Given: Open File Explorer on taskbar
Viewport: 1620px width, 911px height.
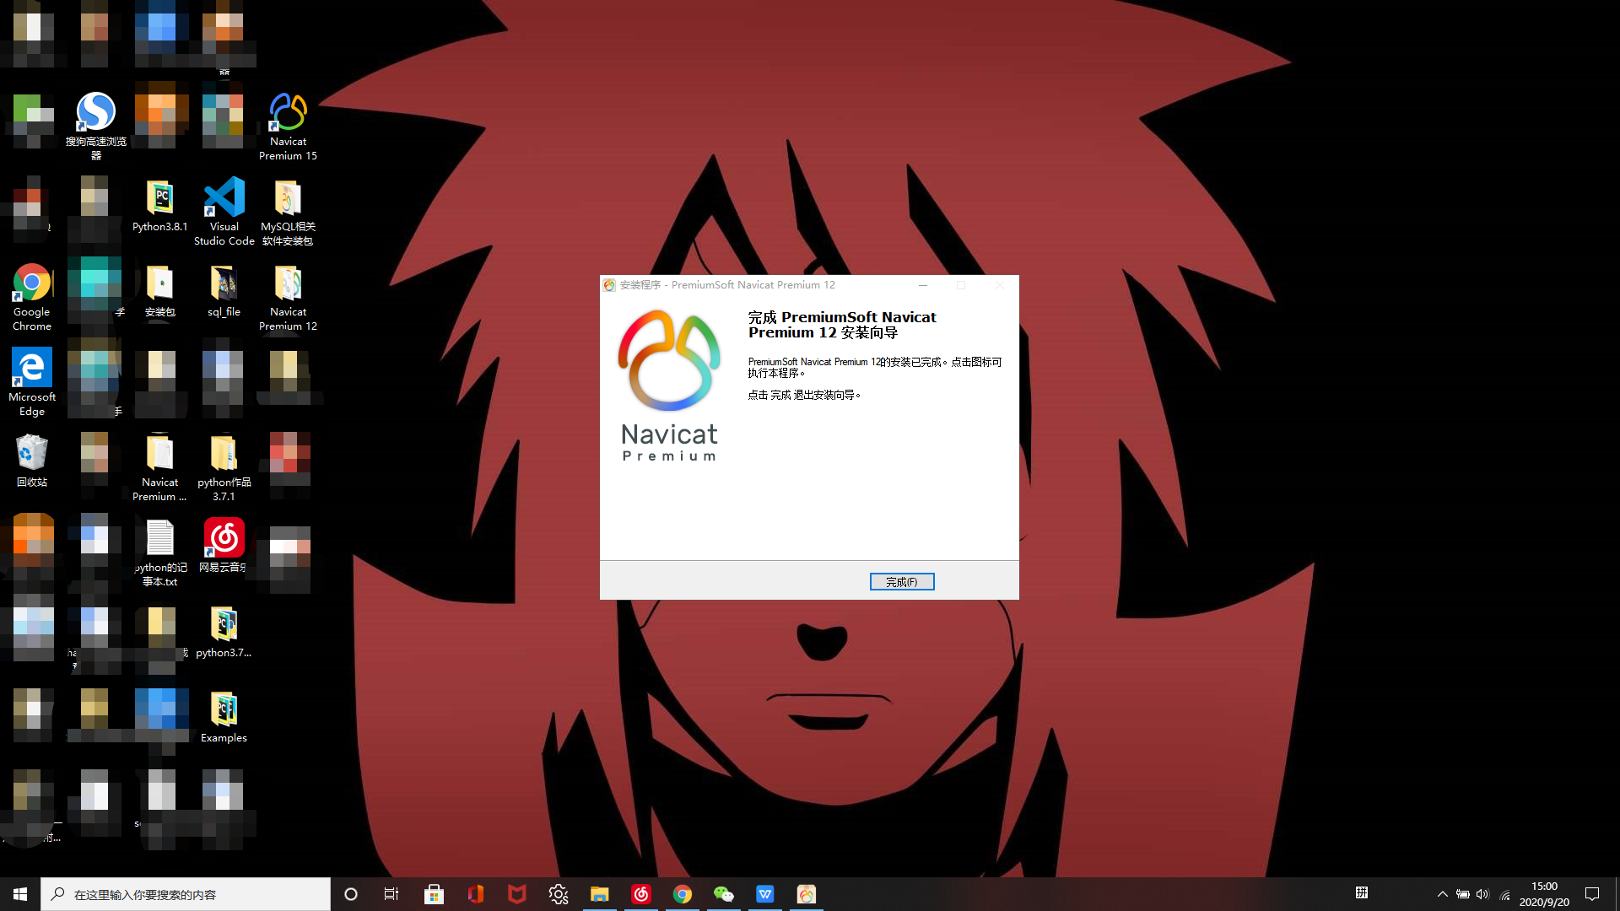Looking at the screenshot, I should point(599,894).
